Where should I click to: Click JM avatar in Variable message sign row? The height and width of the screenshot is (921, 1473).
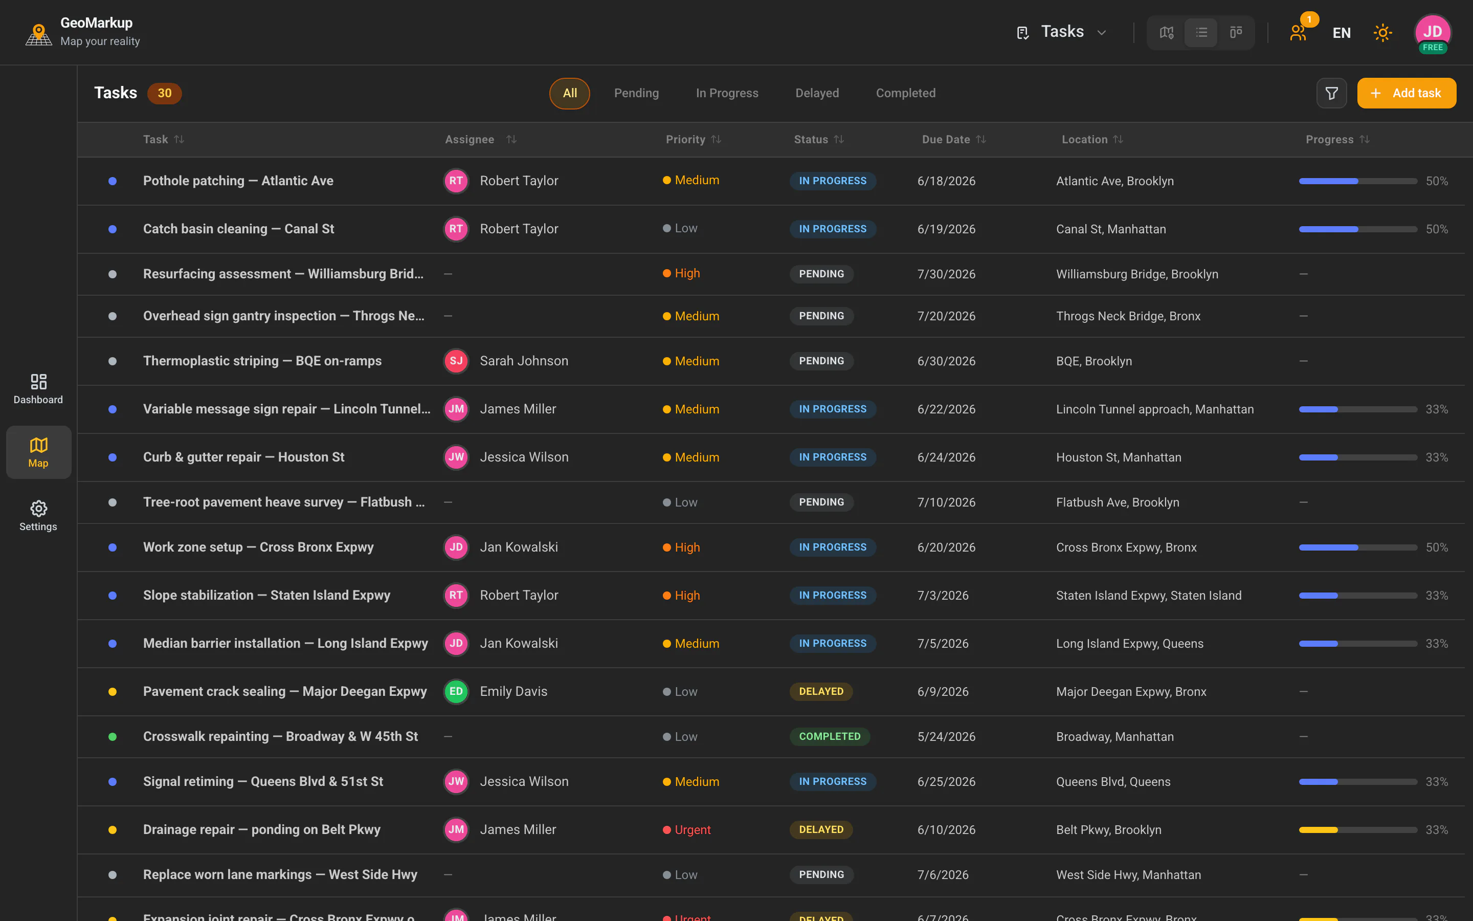456,409
